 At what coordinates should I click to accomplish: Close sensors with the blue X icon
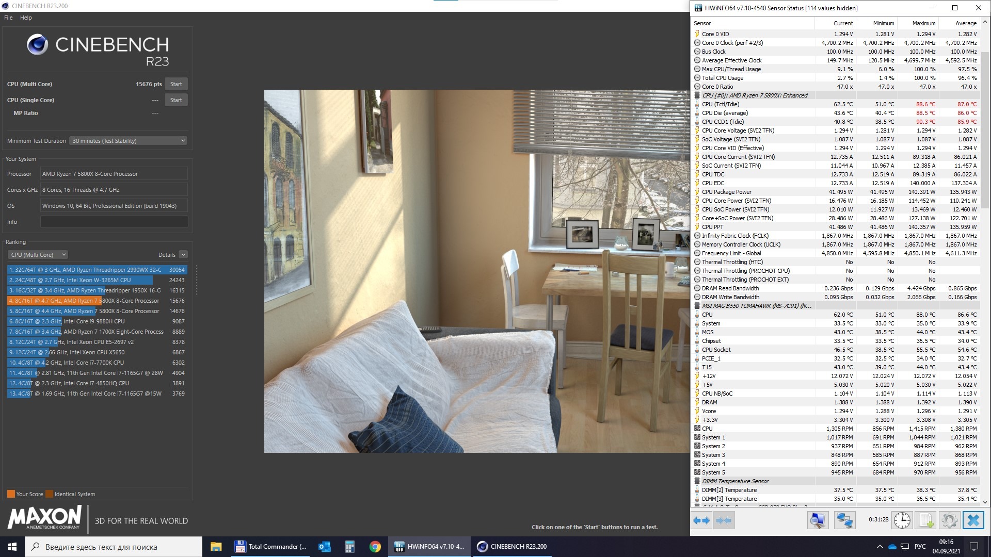click(x=973, y=520)
